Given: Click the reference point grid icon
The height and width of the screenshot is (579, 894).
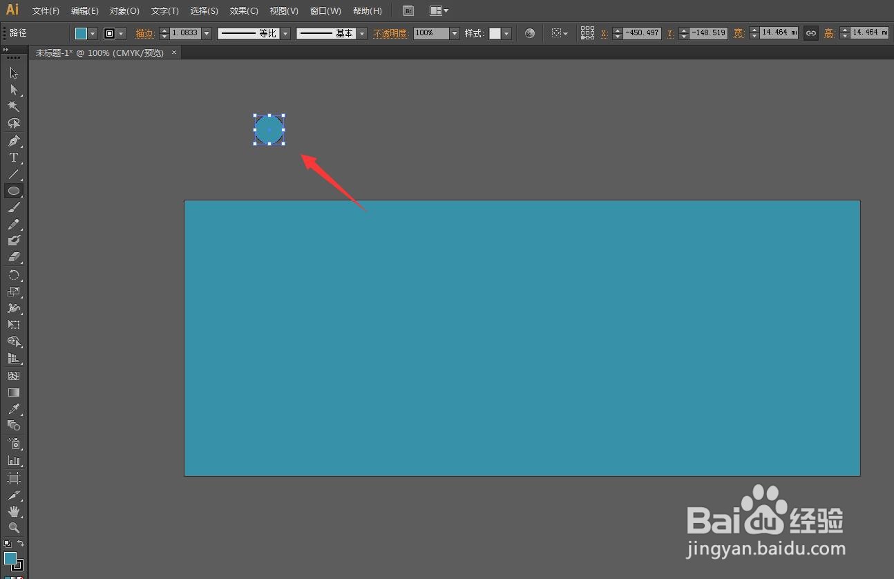Looking at the screenshot, I should [587, 33].
